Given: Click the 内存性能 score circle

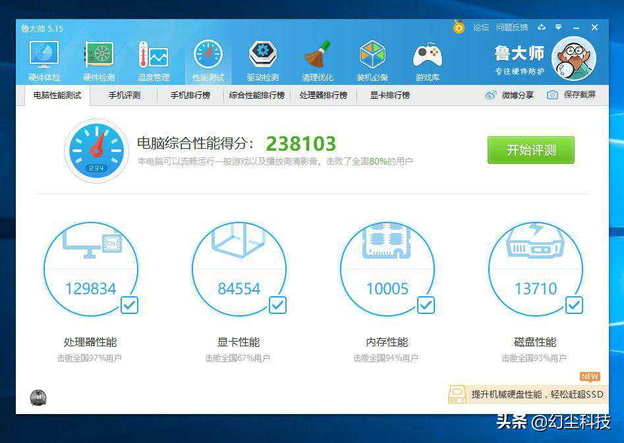Looking at the screenshot, I should 387,269.
